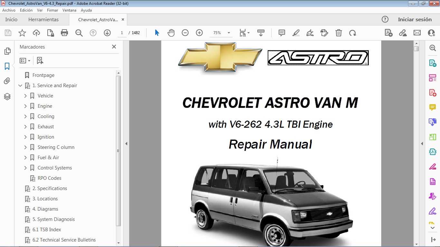
Task: Open the 6.1 TSB Index bookmark
Action: (x=47, y=230)
